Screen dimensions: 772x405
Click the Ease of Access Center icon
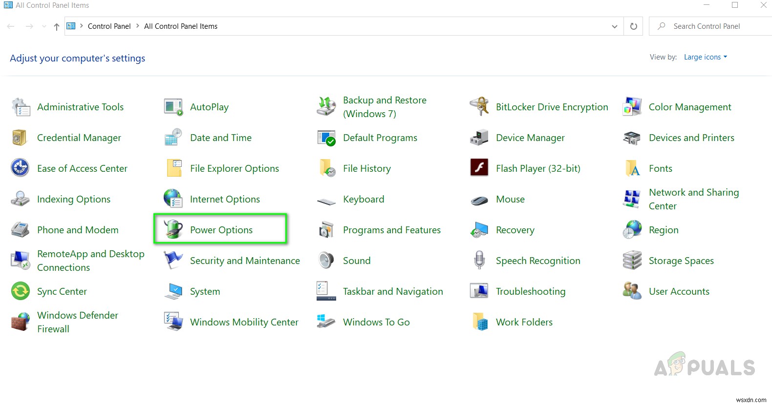20,168
